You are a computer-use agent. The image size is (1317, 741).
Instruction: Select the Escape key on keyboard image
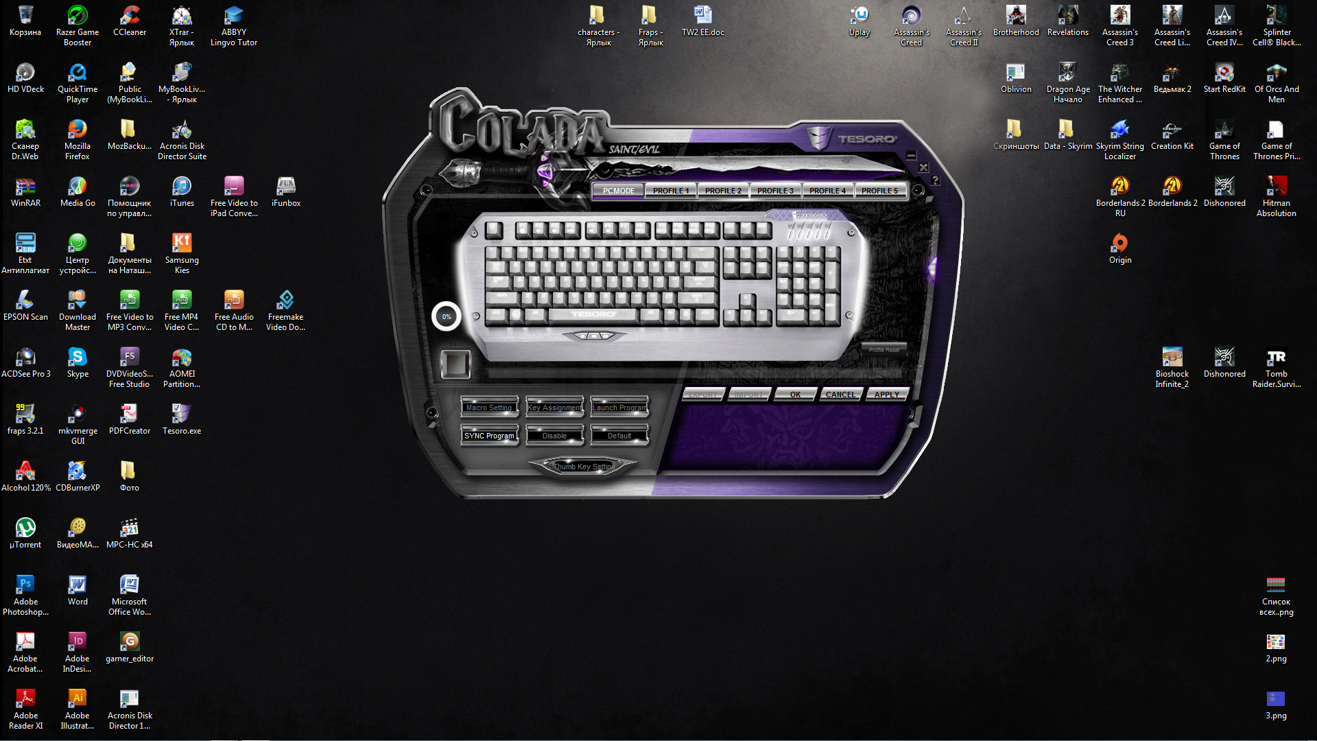click(494, 230)
